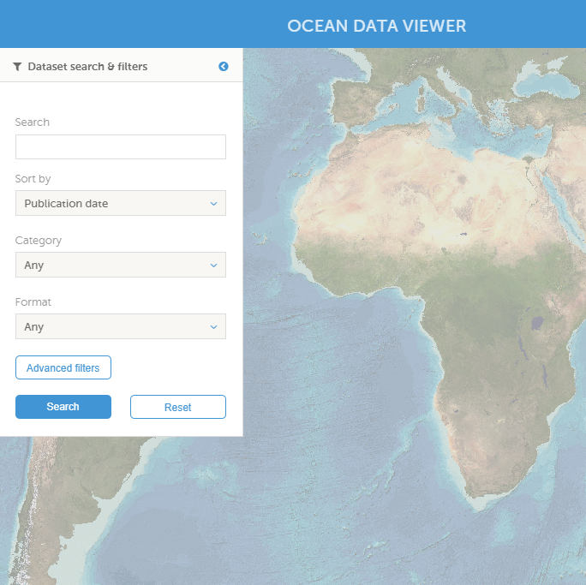
Task: Reset all filters with the Reset button
Action: click(x=178, y=407)
